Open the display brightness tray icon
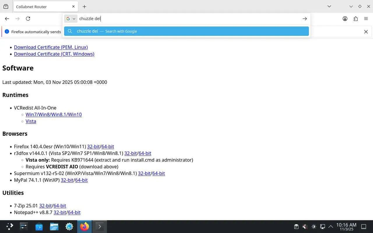 pos(314,226)
